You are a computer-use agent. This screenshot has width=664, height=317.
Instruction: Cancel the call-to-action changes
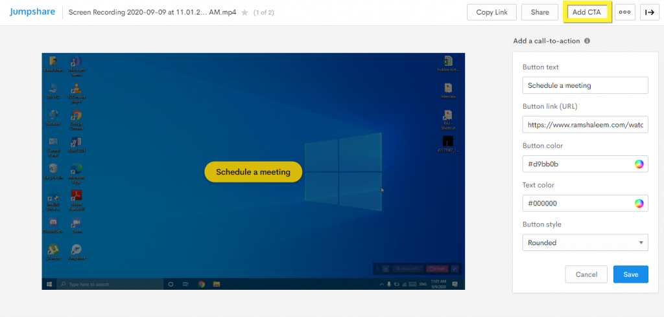click(586, 274)
